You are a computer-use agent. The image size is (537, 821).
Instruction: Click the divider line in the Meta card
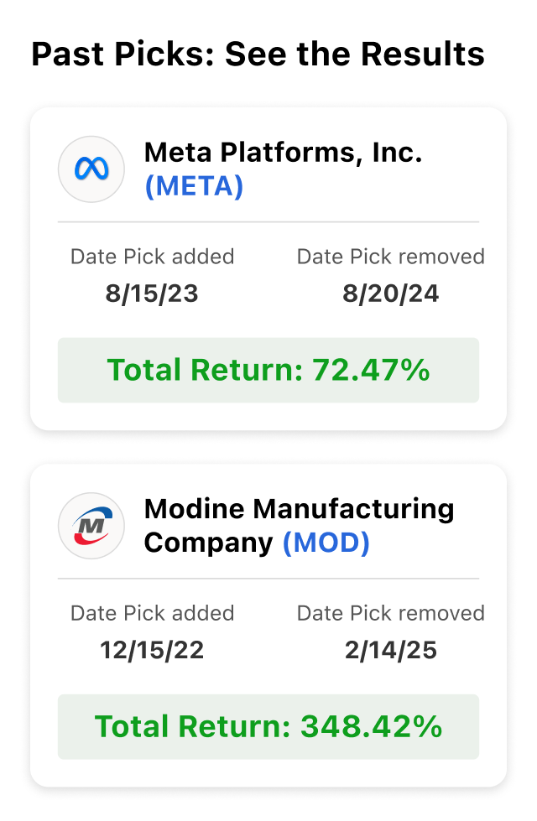268,222
